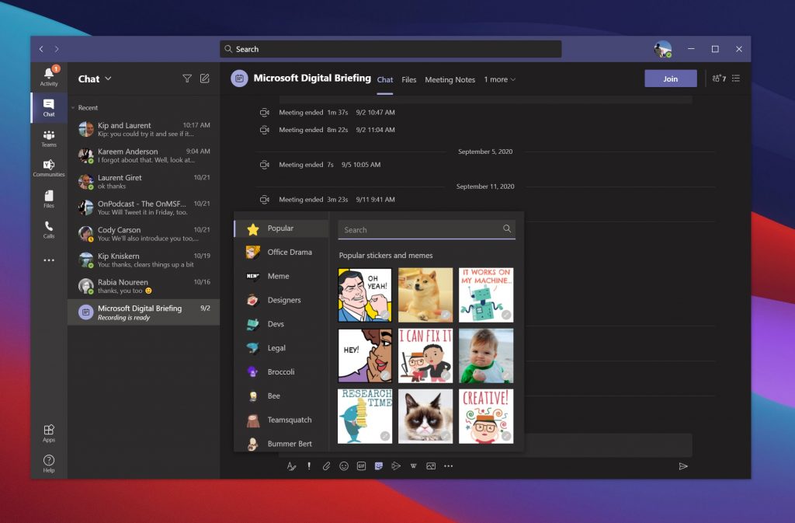Select the Office Drama sticker category
Viewport: 795px width, 523px height.
click(x=289, y=252)
